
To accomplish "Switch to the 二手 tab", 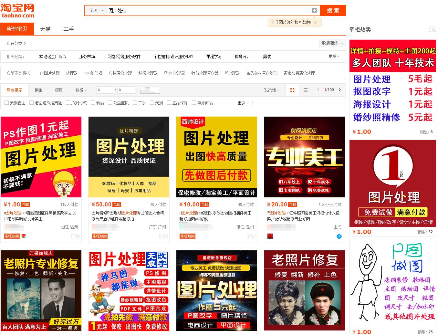I will click(x=68, y=29).
